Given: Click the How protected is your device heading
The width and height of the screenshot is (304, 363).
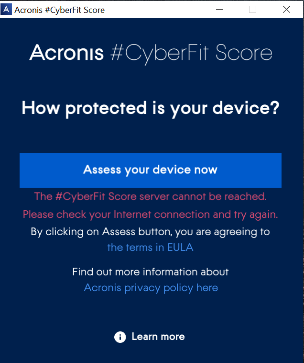Looking at the screenshot, I should pos(150,108).
